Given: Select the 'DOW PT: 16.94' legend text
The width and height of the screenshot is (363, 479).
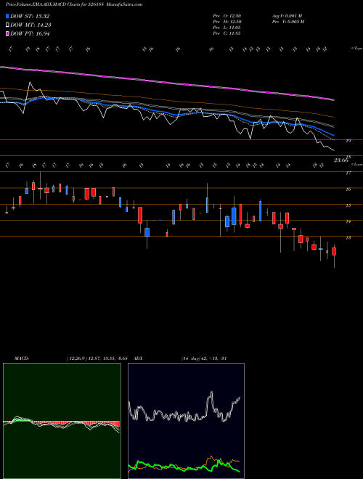Looking at the screenshot, I should click(x=30, y=33).
